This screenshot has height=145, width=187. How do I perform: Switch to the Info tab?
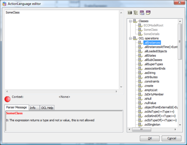pos(34,108)
